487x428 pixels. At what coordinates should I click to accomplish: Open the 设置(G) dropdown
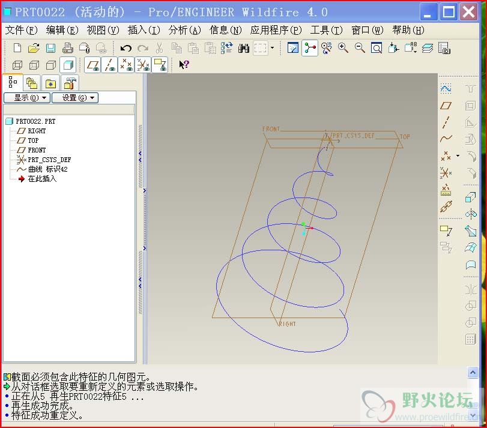pyautogui.click(x=75, y=98)
